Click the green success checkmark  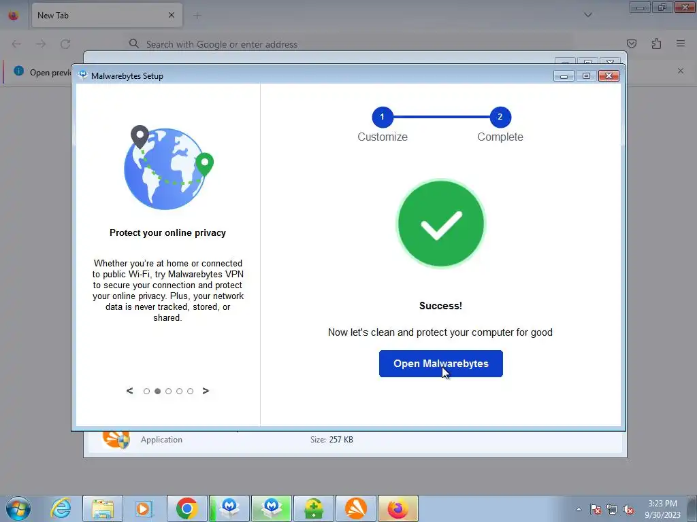click(x=440, y=224)
